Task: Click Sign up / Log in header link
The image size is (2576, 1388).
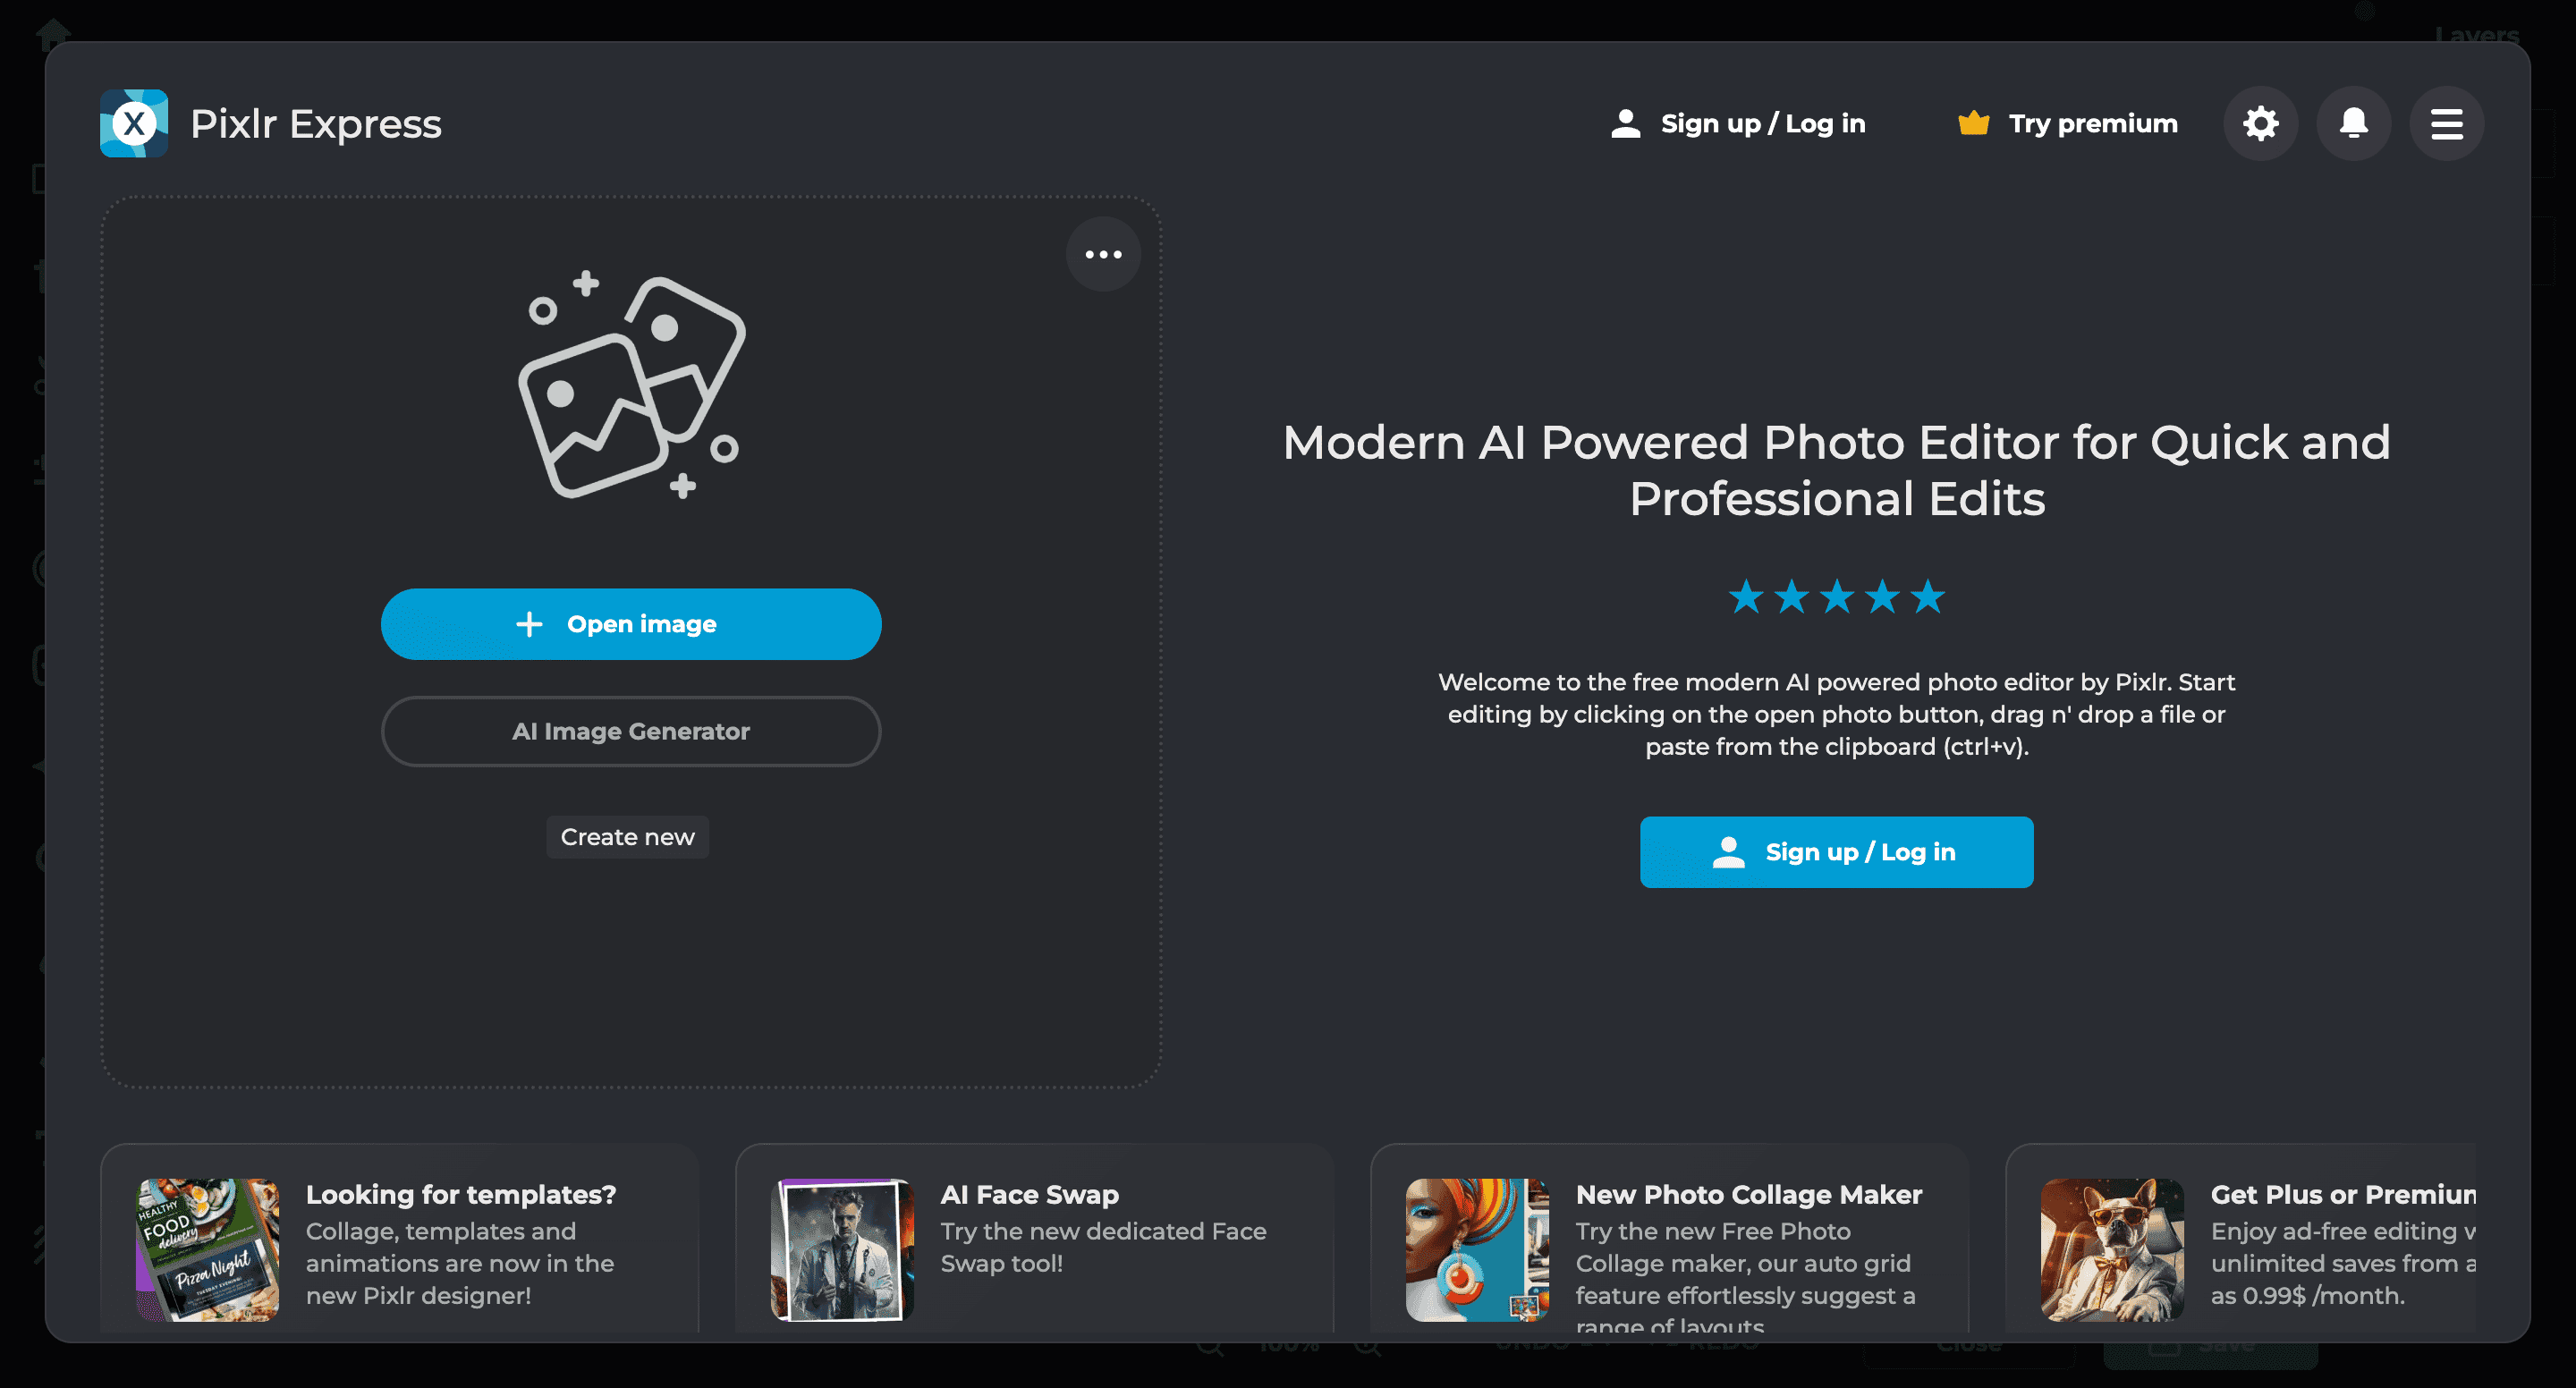Action: pos(1762,123)
